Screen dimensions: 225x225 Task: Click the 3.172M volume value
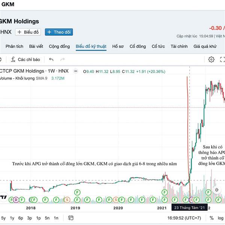tap(58, 78)
